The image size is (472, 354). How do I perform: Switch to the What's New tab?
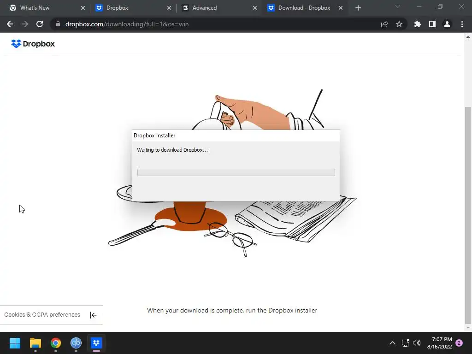pyautogui.click(x=47, y=8)
